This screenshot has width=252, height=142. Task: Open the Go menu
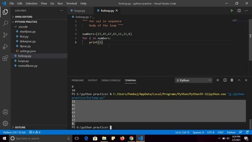click(52, 4)
